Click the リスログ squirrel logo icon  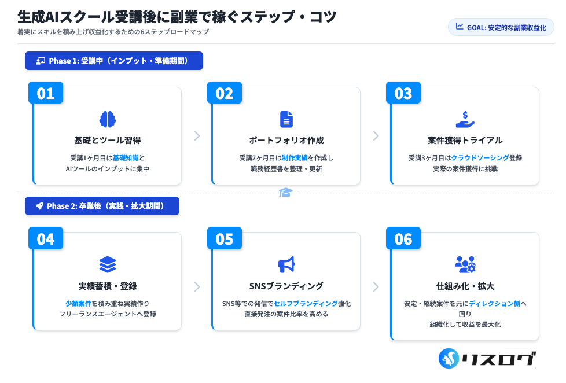coord(449,358)
